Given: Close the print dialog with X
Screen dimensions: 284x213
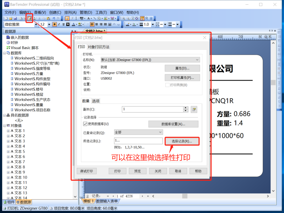Looking at the screenshot, I should tap(204, 38).
